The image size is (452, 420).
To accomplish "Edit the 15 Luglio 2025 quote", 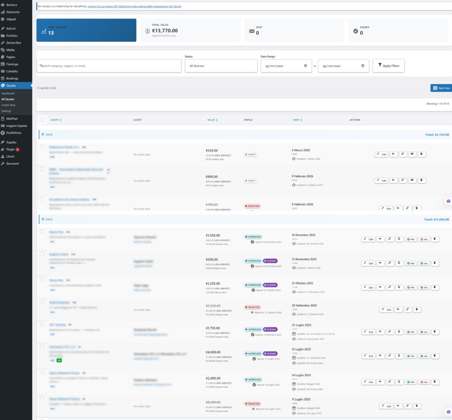I will pyautogui.click(x=369, y=356).
